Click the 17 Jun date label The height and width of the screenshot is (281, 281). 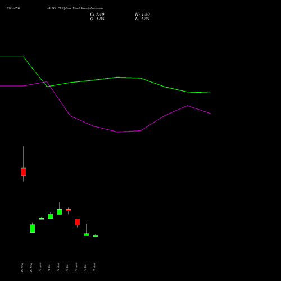click(x=85, y=268)
